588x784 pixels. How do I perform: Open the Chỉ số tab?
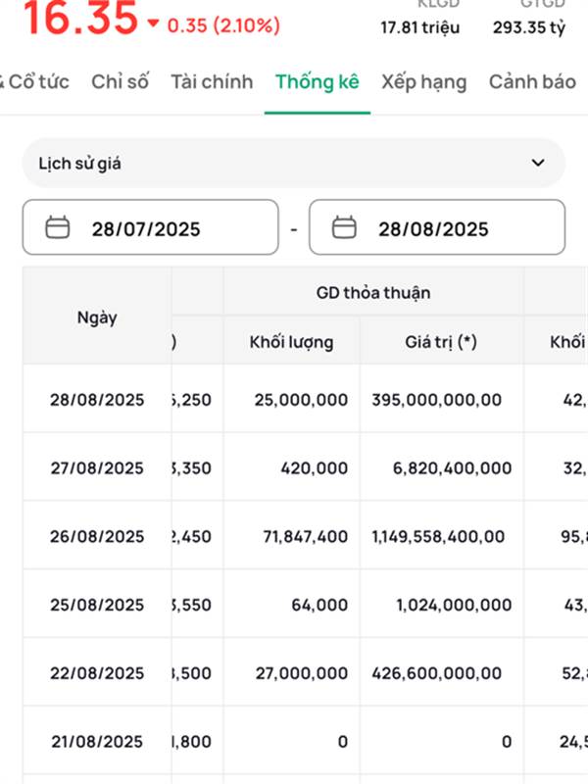120,81
